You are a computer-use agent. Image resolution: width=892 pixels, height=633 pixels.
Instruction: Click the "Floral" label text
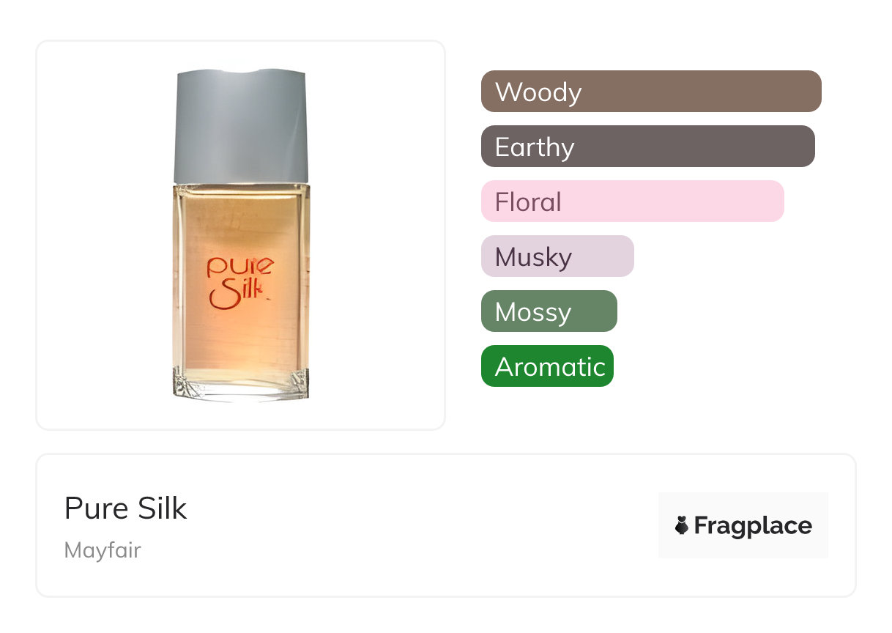(x=528, y=202)
